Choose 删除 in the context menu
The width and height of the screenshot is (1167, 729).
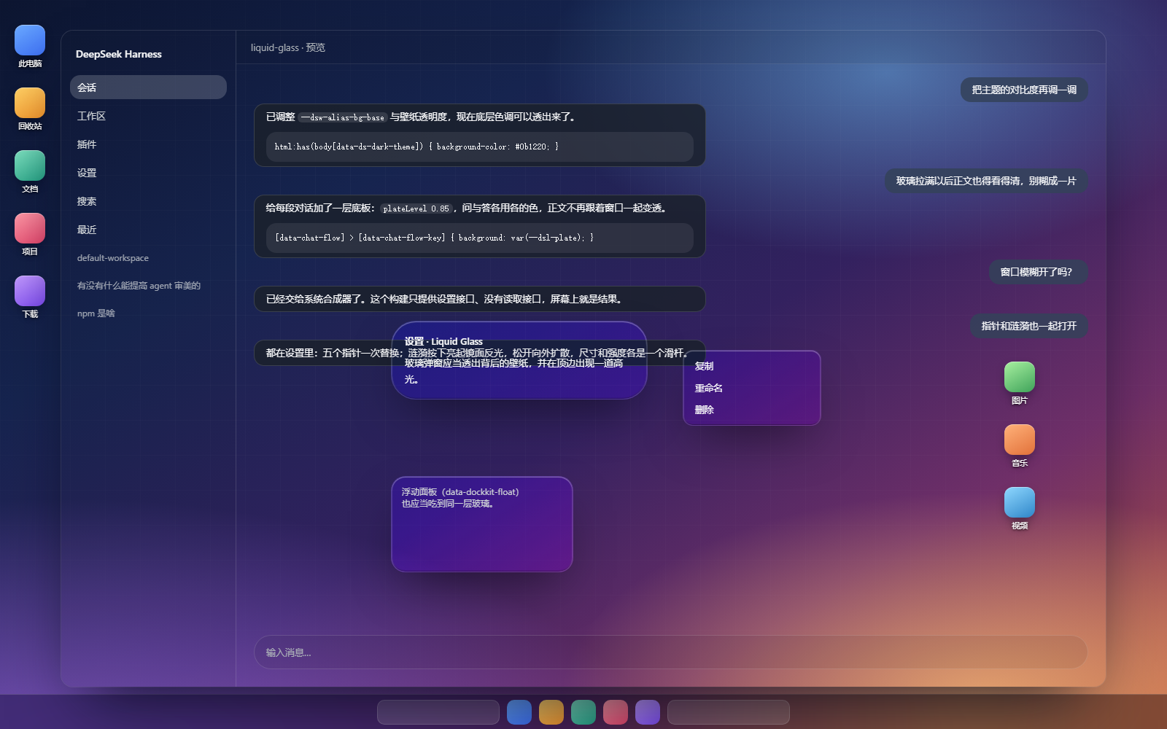[752, 410]
